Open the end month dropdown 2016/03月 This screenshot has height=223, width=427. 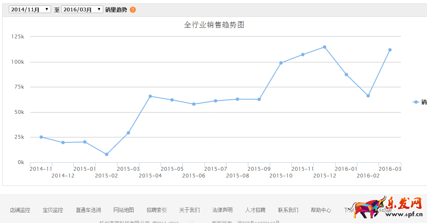click(x=82, y=9)
